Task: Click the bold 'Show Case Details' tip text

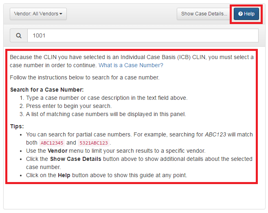Action: coord(75,159)
